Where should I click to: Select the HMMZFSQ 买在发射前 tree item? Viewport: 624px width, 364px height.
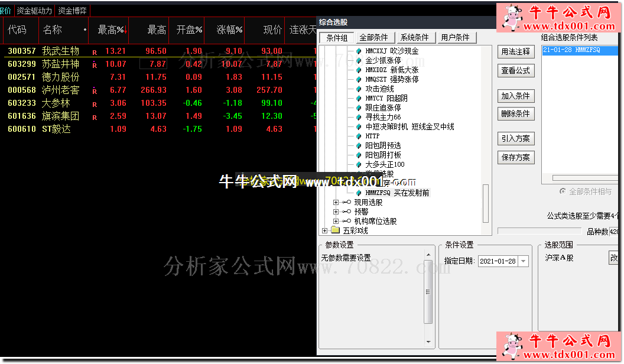tap(398, 193)
